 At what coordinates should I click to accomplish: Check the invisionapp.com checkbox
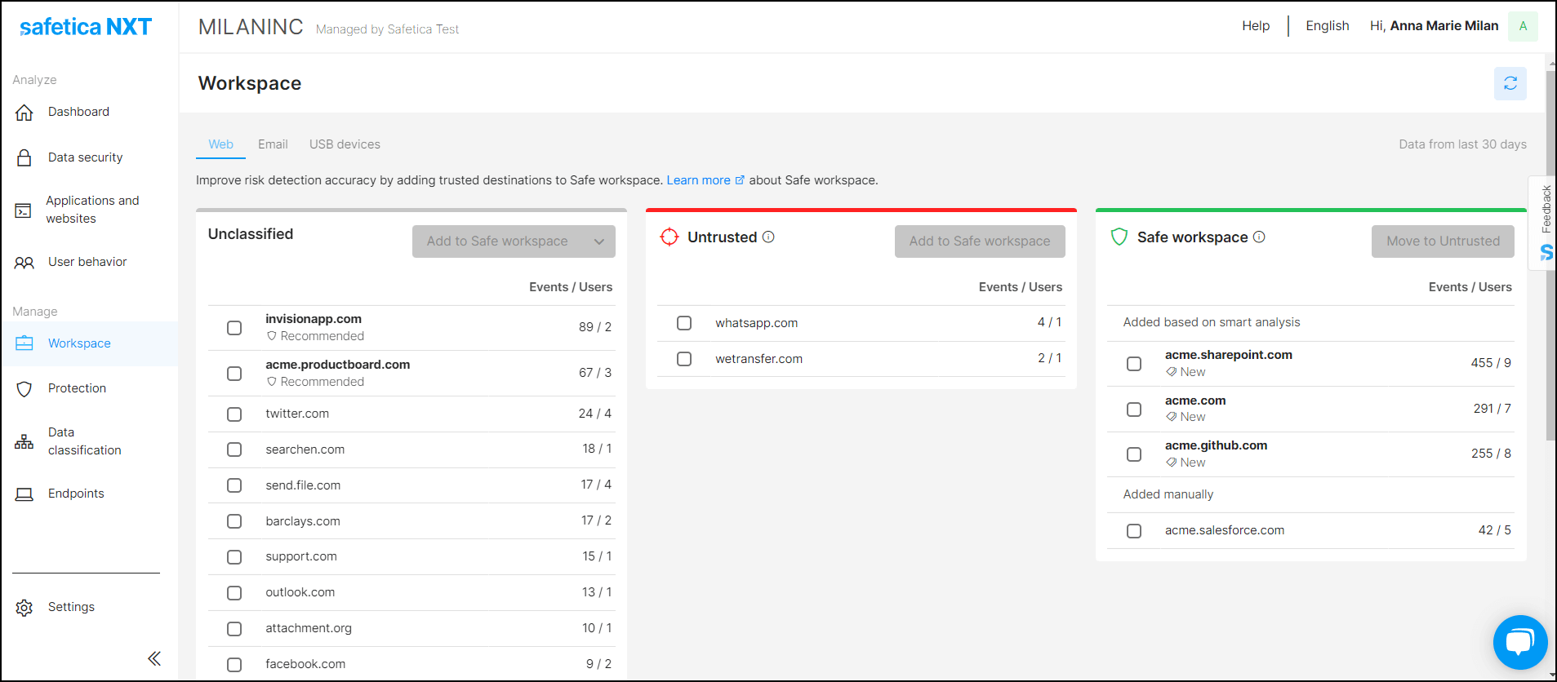point(234,328)
